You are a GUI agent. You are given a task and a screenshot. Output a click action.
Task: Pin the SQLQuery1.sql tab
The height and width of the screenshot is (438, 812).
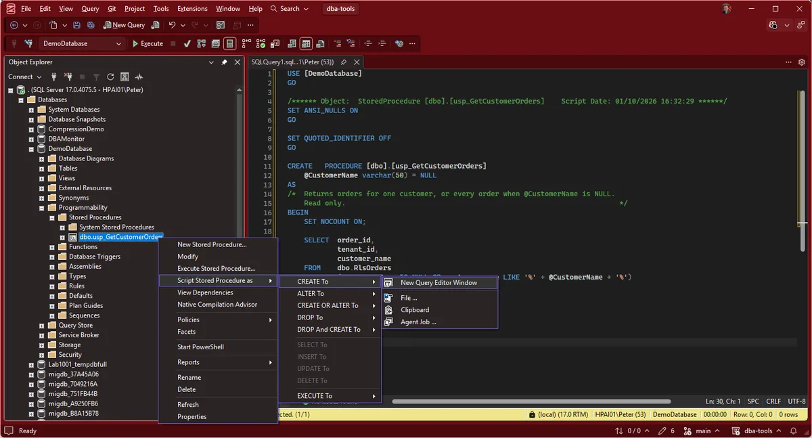tap(344, 62)
